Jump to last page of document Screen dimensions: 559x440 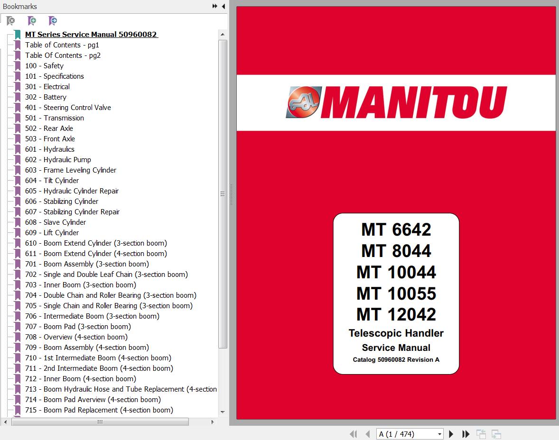466,434
